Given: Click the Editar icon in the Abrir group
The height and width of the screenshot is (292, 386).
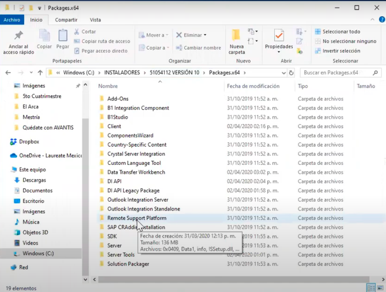Looking at the screenshot, I should [x=299, y=41].
